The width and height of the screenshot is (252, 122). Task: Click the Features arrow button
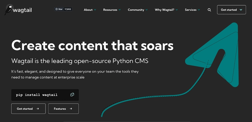click(x=64, y=109)
